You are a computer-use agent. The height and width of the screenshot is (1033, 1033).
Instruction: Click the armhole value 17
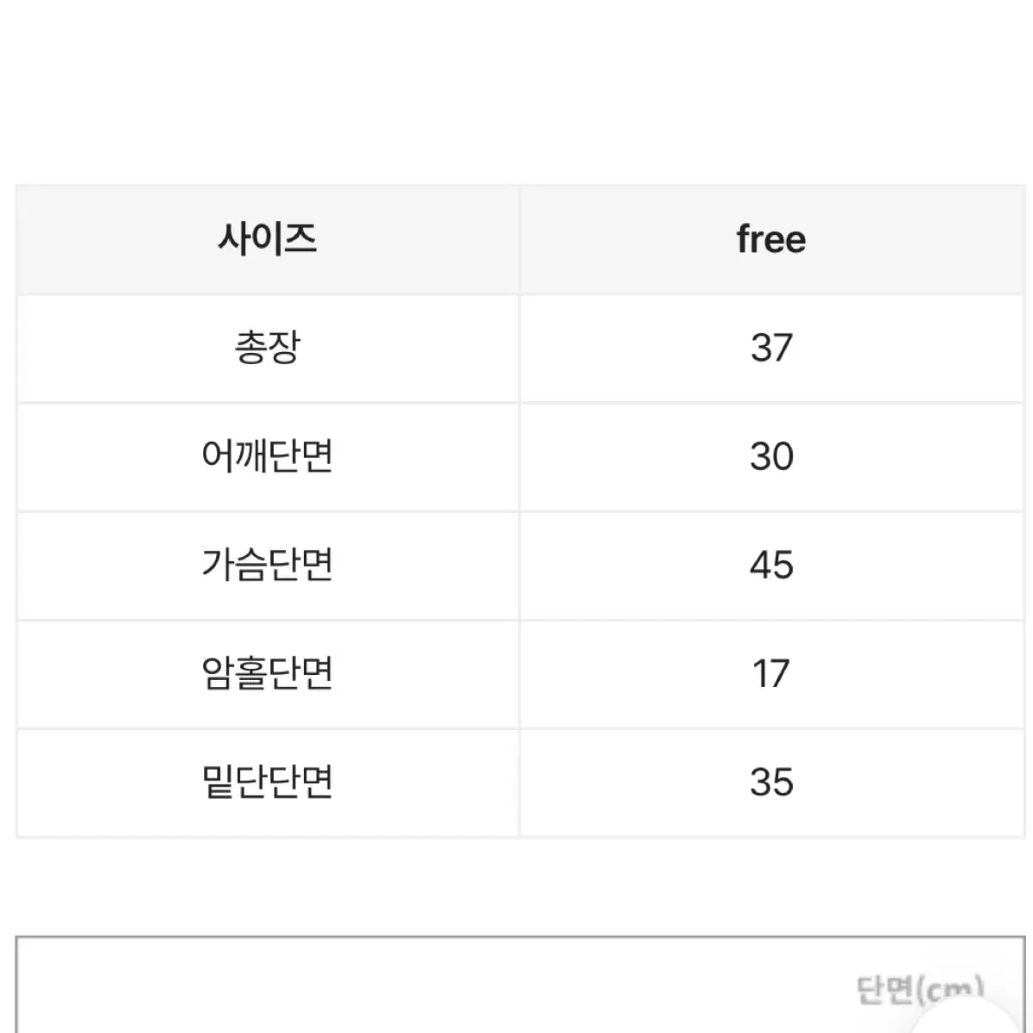tap(771, 674)
